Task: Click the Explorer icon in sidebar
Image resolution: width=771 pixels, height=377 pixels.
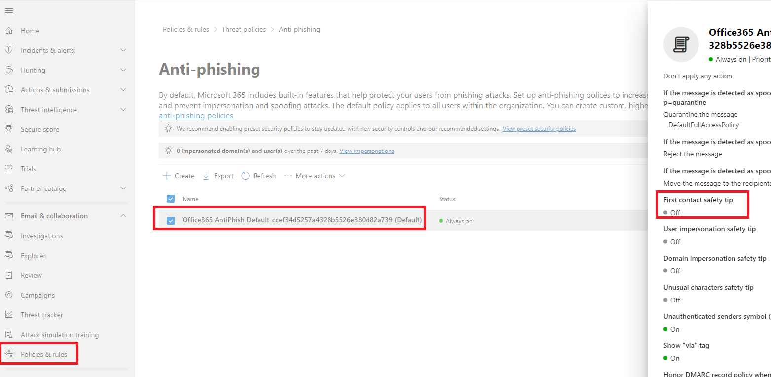Action: (9, 256)
